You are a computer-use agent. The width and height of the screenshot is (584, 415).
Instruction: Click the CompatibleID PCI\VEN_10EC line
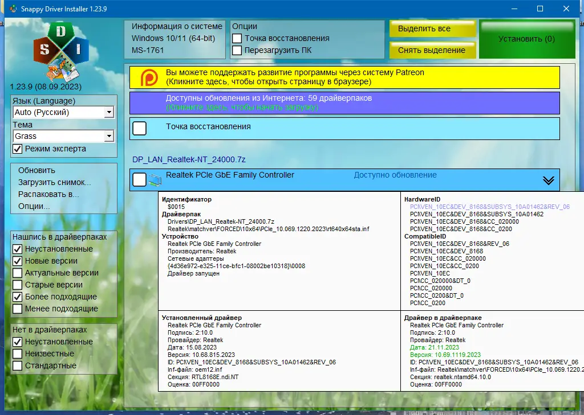click(x=430, y=273)
